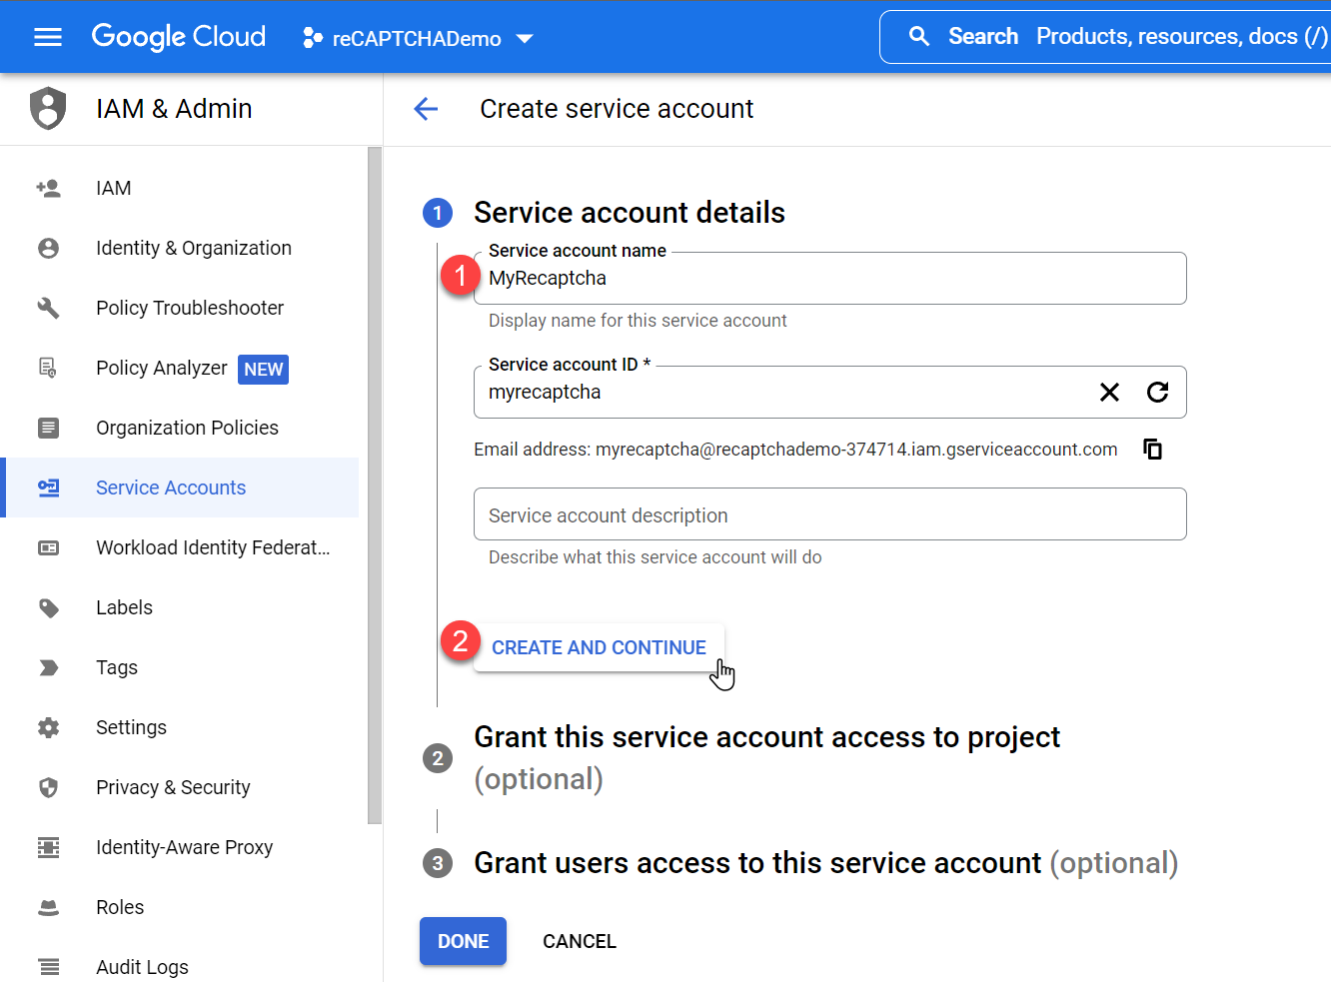Select Service Accounts in sidebar
Screen dimensions: 1331x982
(x=181, y=488)
